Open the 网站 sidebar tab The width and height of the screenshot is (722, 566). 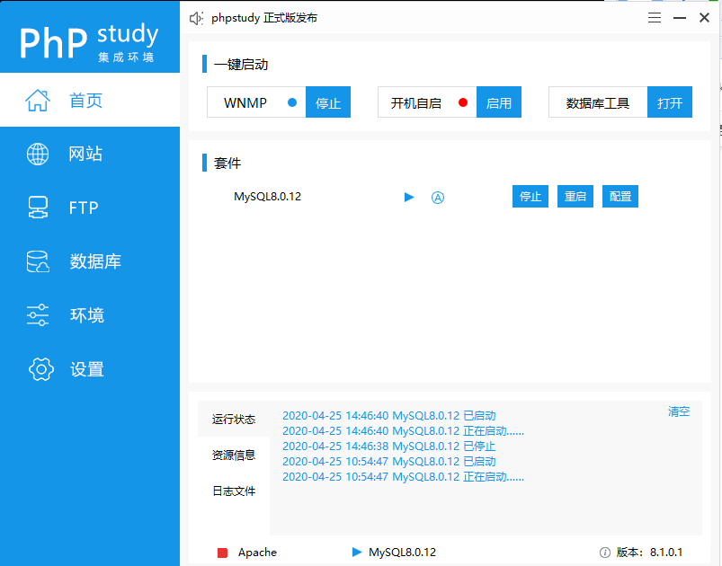tap(90, 154)
